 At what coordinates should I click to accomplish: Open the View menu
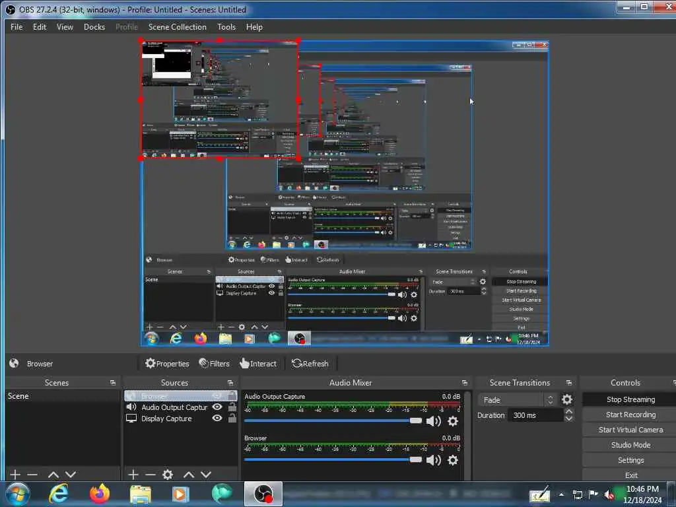(x=65, y=26)
